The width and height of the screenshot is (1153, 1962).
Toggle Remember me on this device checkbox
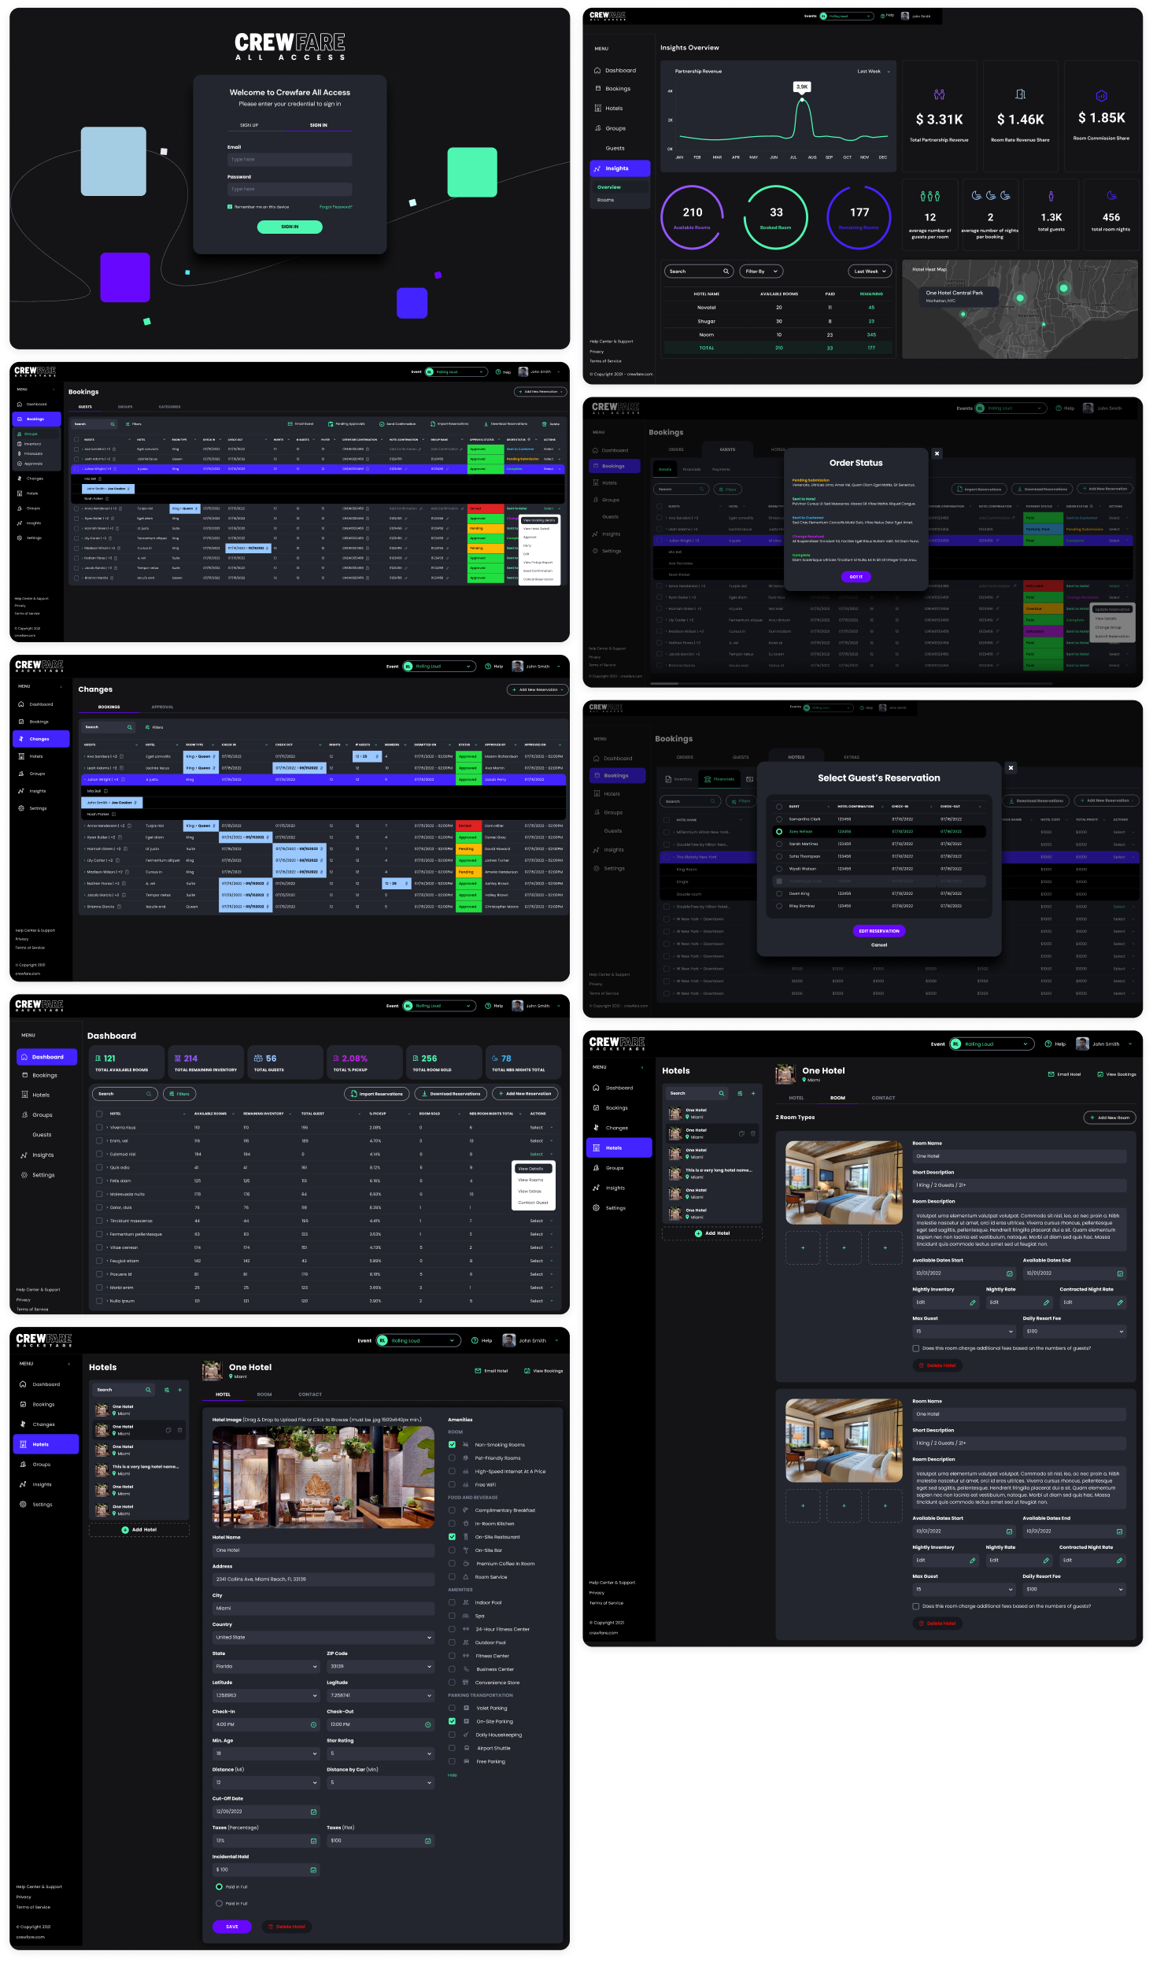click(230, 207)
